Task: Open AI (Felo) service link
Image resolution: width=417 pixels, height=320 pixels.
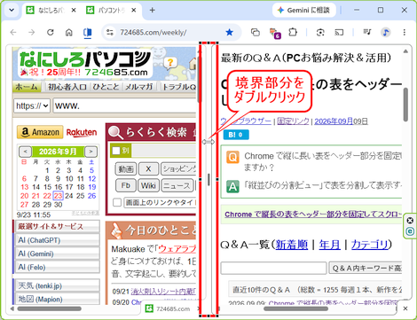Action: pyautogui.click(x=58, y=267)
